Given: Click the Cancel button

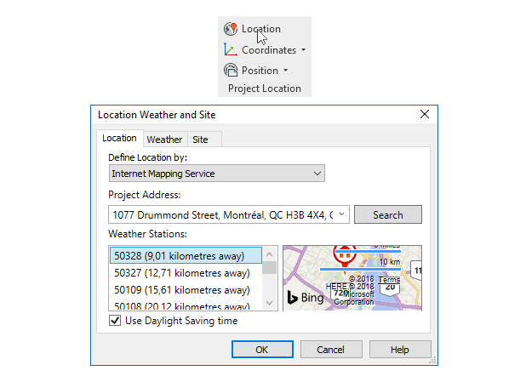Looking at the screenshot, I should pyautogui.click(x=331, y=350).
